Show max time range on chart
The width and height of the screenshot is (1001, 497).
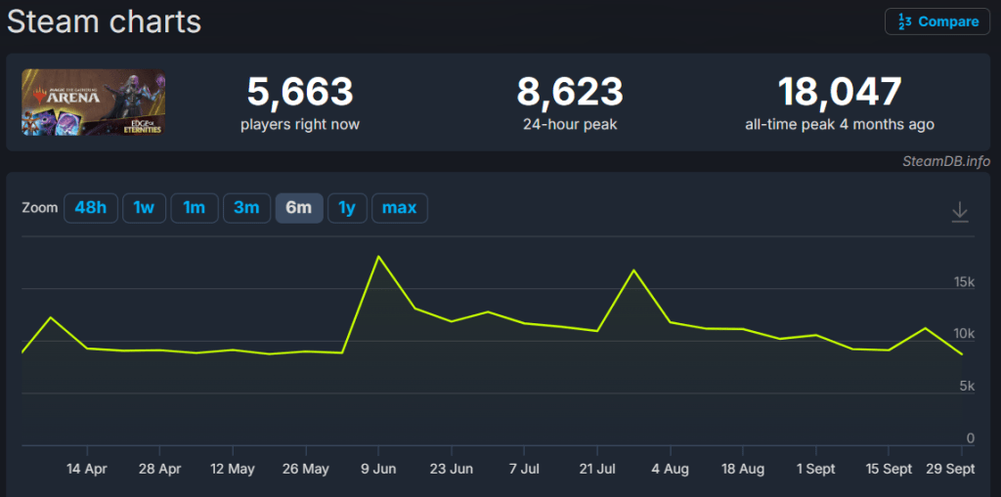coord(399,208)
